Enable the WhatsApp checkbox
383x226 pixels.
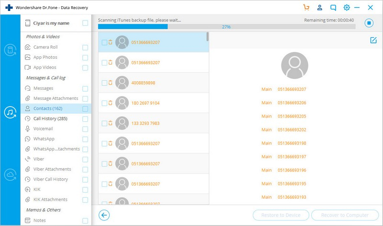[x=85, y=139]
